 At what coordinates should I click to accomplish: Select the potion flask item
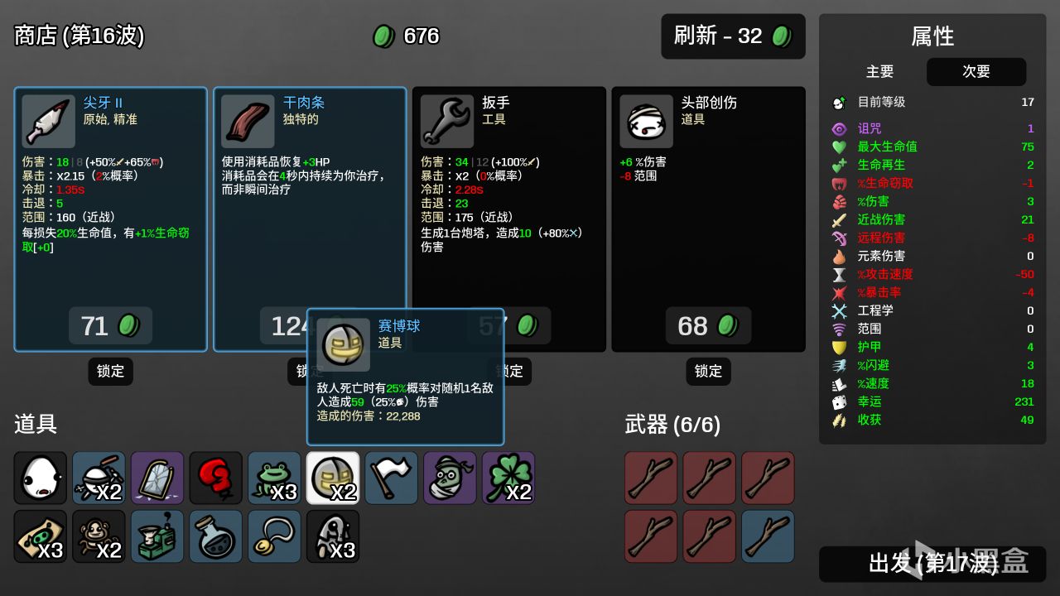[215, 536]
